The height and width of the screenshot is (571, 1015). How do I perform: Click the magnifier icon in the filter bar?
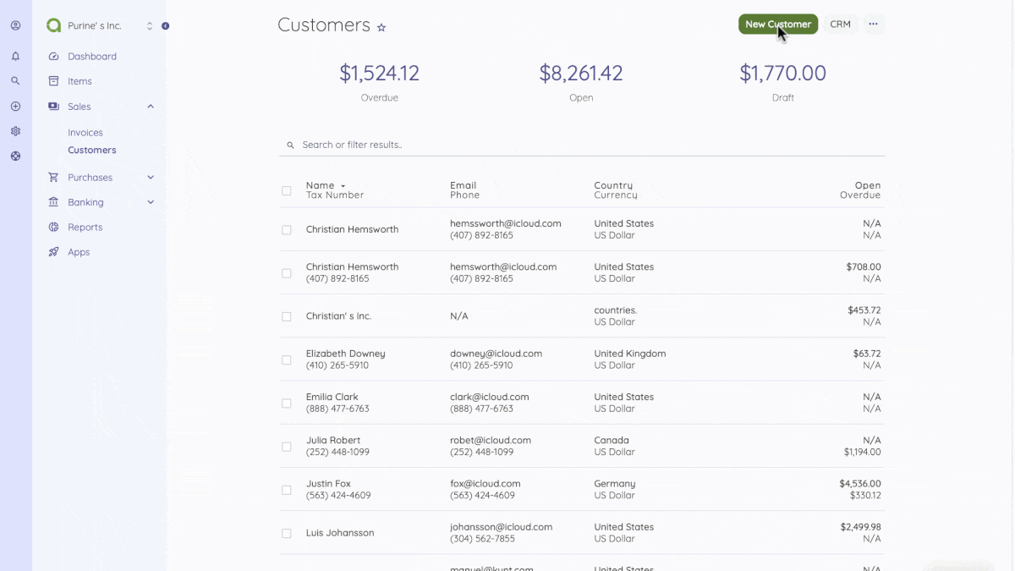[290, 145]
